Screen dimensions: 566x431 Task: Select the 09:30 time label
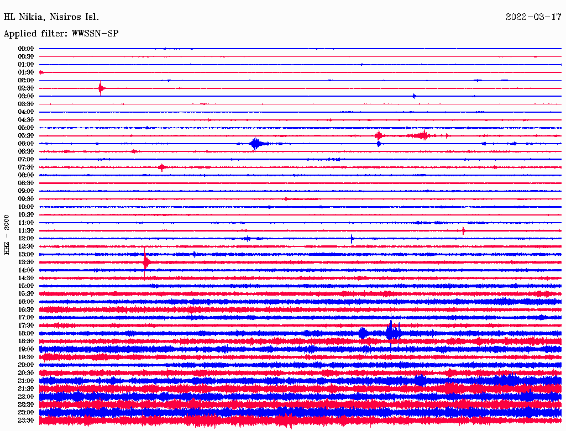point(26,199)
